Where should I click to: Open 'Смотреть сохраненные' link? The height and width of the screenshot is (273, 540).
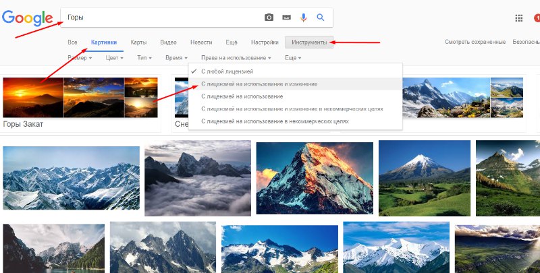point(475,42)
